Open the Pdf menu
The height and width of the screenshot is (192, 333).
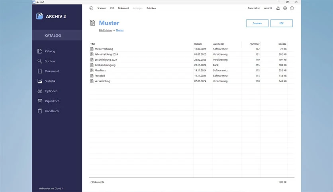pos(112,8)
